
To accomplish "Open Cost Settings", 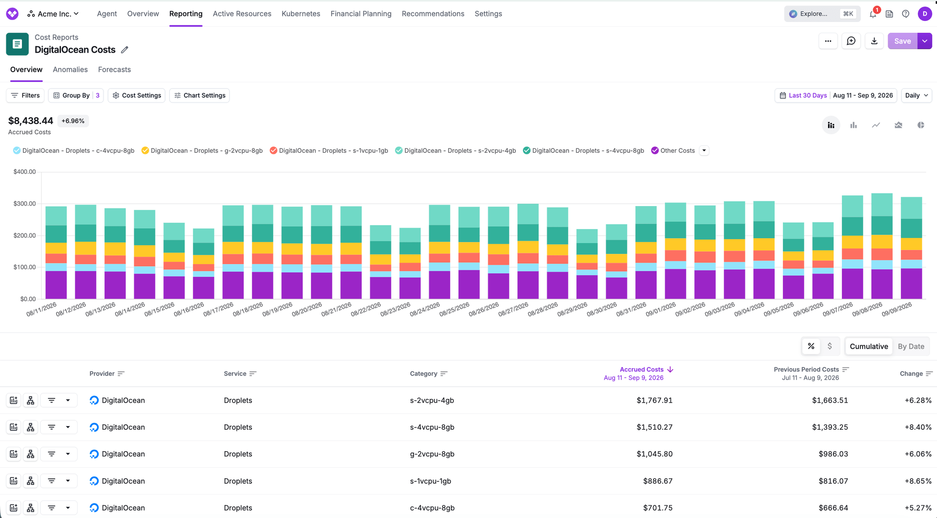I will tap(137, 95).
